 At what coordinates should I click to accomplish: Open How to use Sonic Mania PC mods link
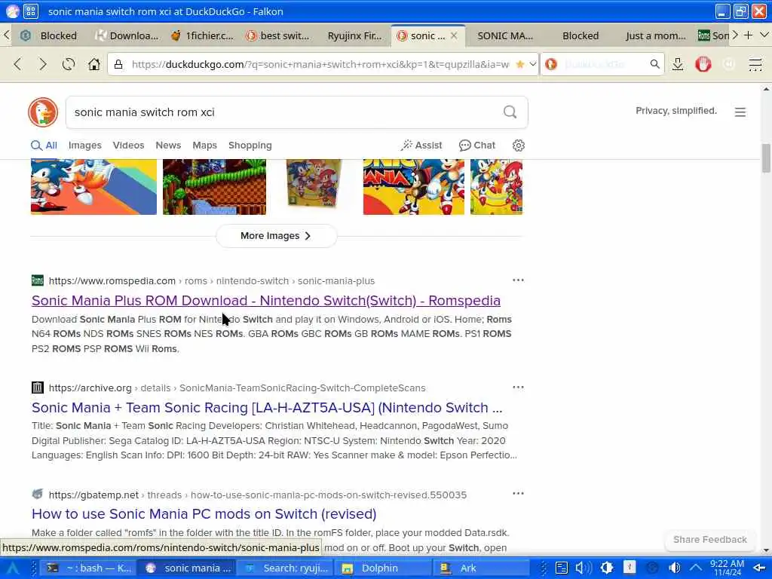click(204, 514)
